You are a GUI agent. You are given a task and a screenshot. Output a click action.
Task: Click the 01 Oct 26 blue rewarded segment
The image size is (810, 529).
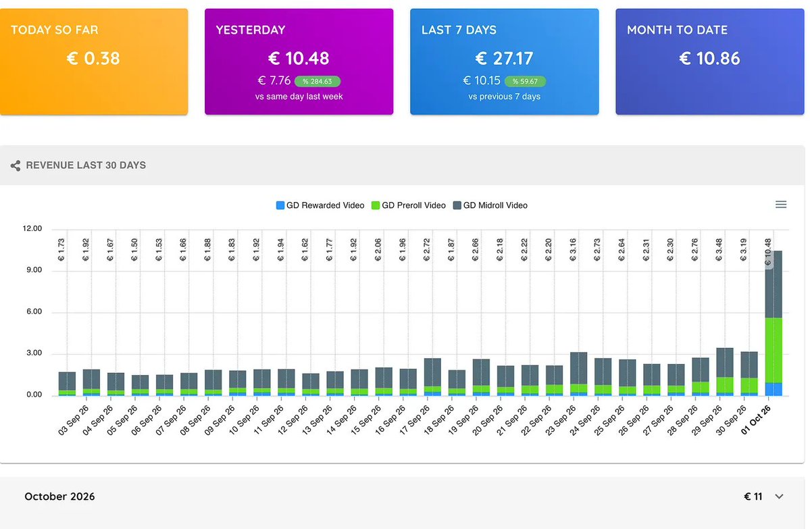click(774, 389)
